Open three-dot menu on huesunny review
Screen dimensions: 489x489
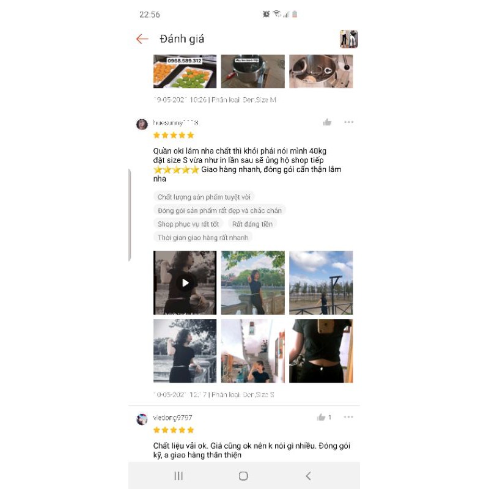pyautogui.click(x=348, y=122)
